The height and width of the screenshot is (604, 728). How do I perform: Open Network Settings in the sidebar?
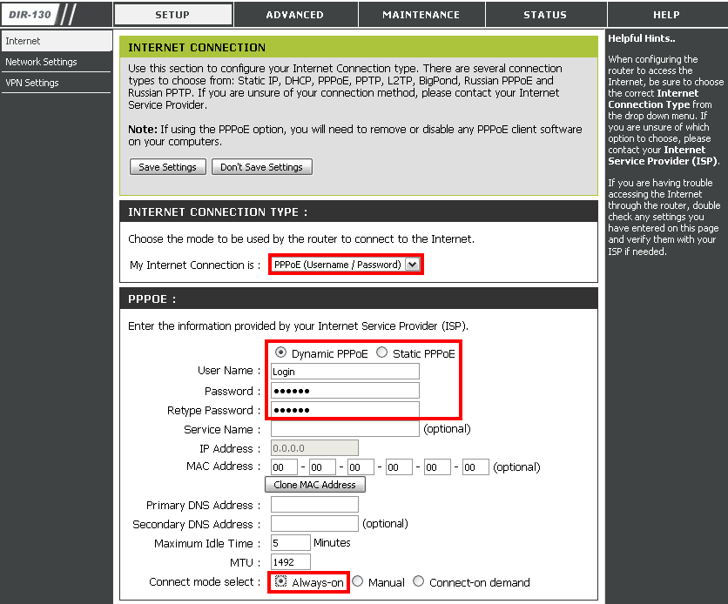click(x=57, y=62)
